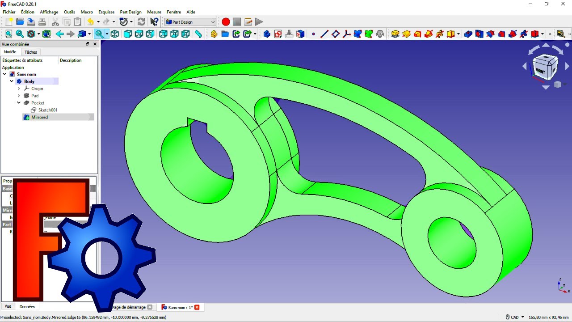Set the front view cube icon
The image size is (572, 322).
tap(128, 34)
